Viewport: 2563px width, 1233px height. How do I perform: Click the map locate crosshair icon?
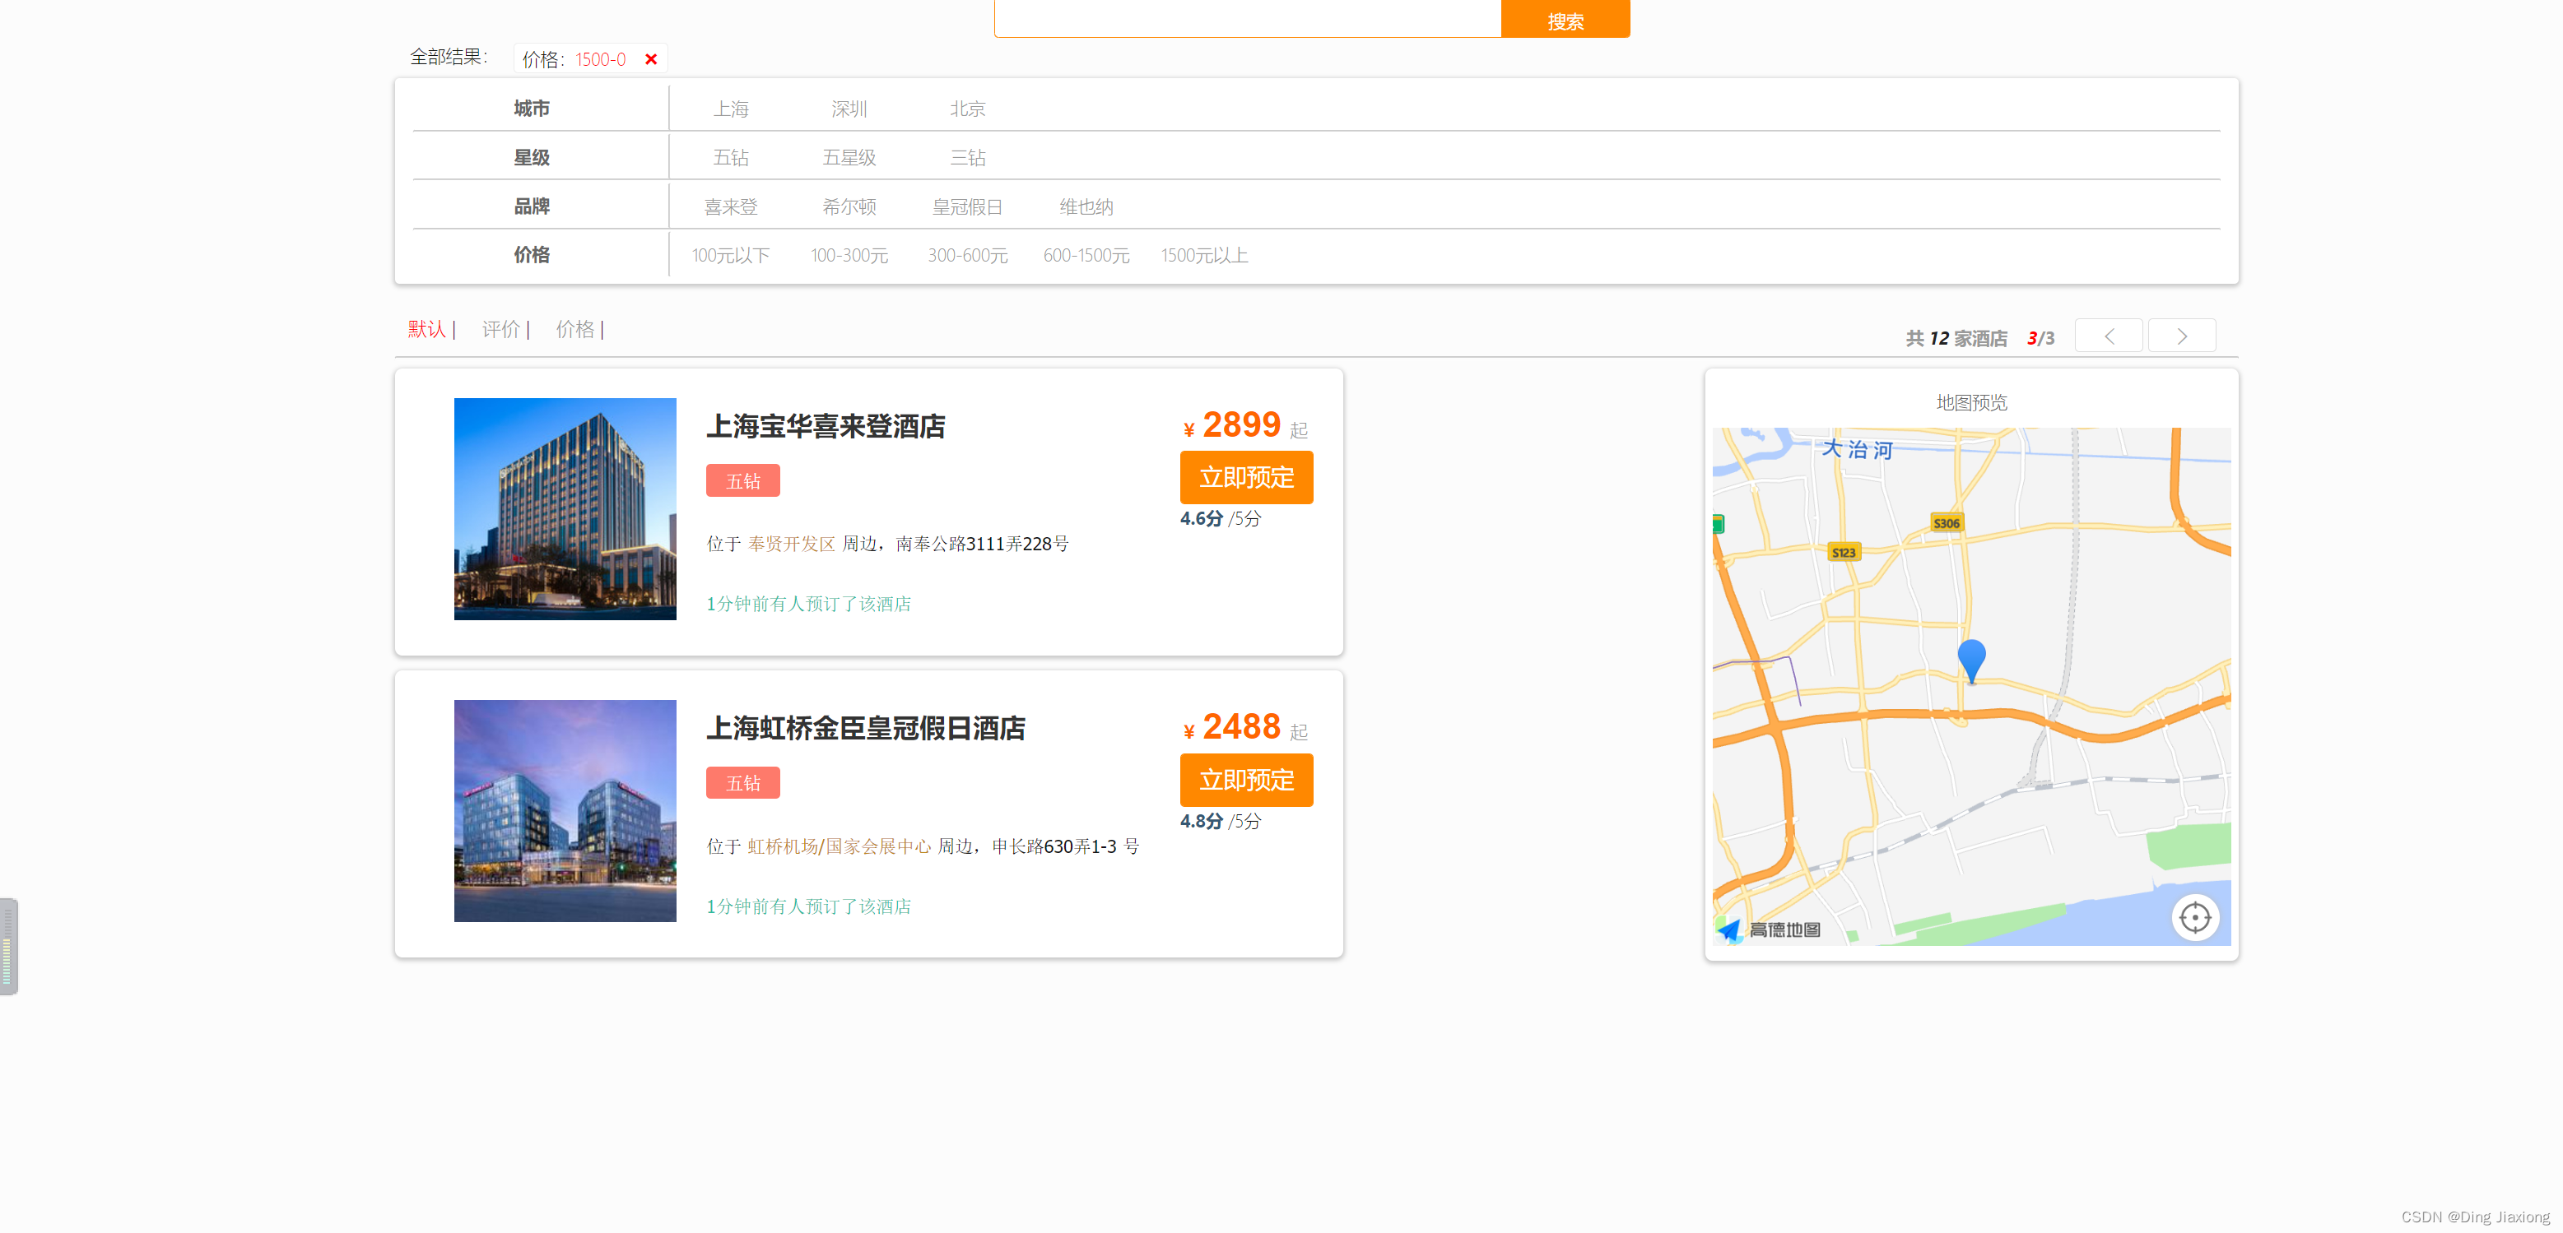[x=2195, y=917]
